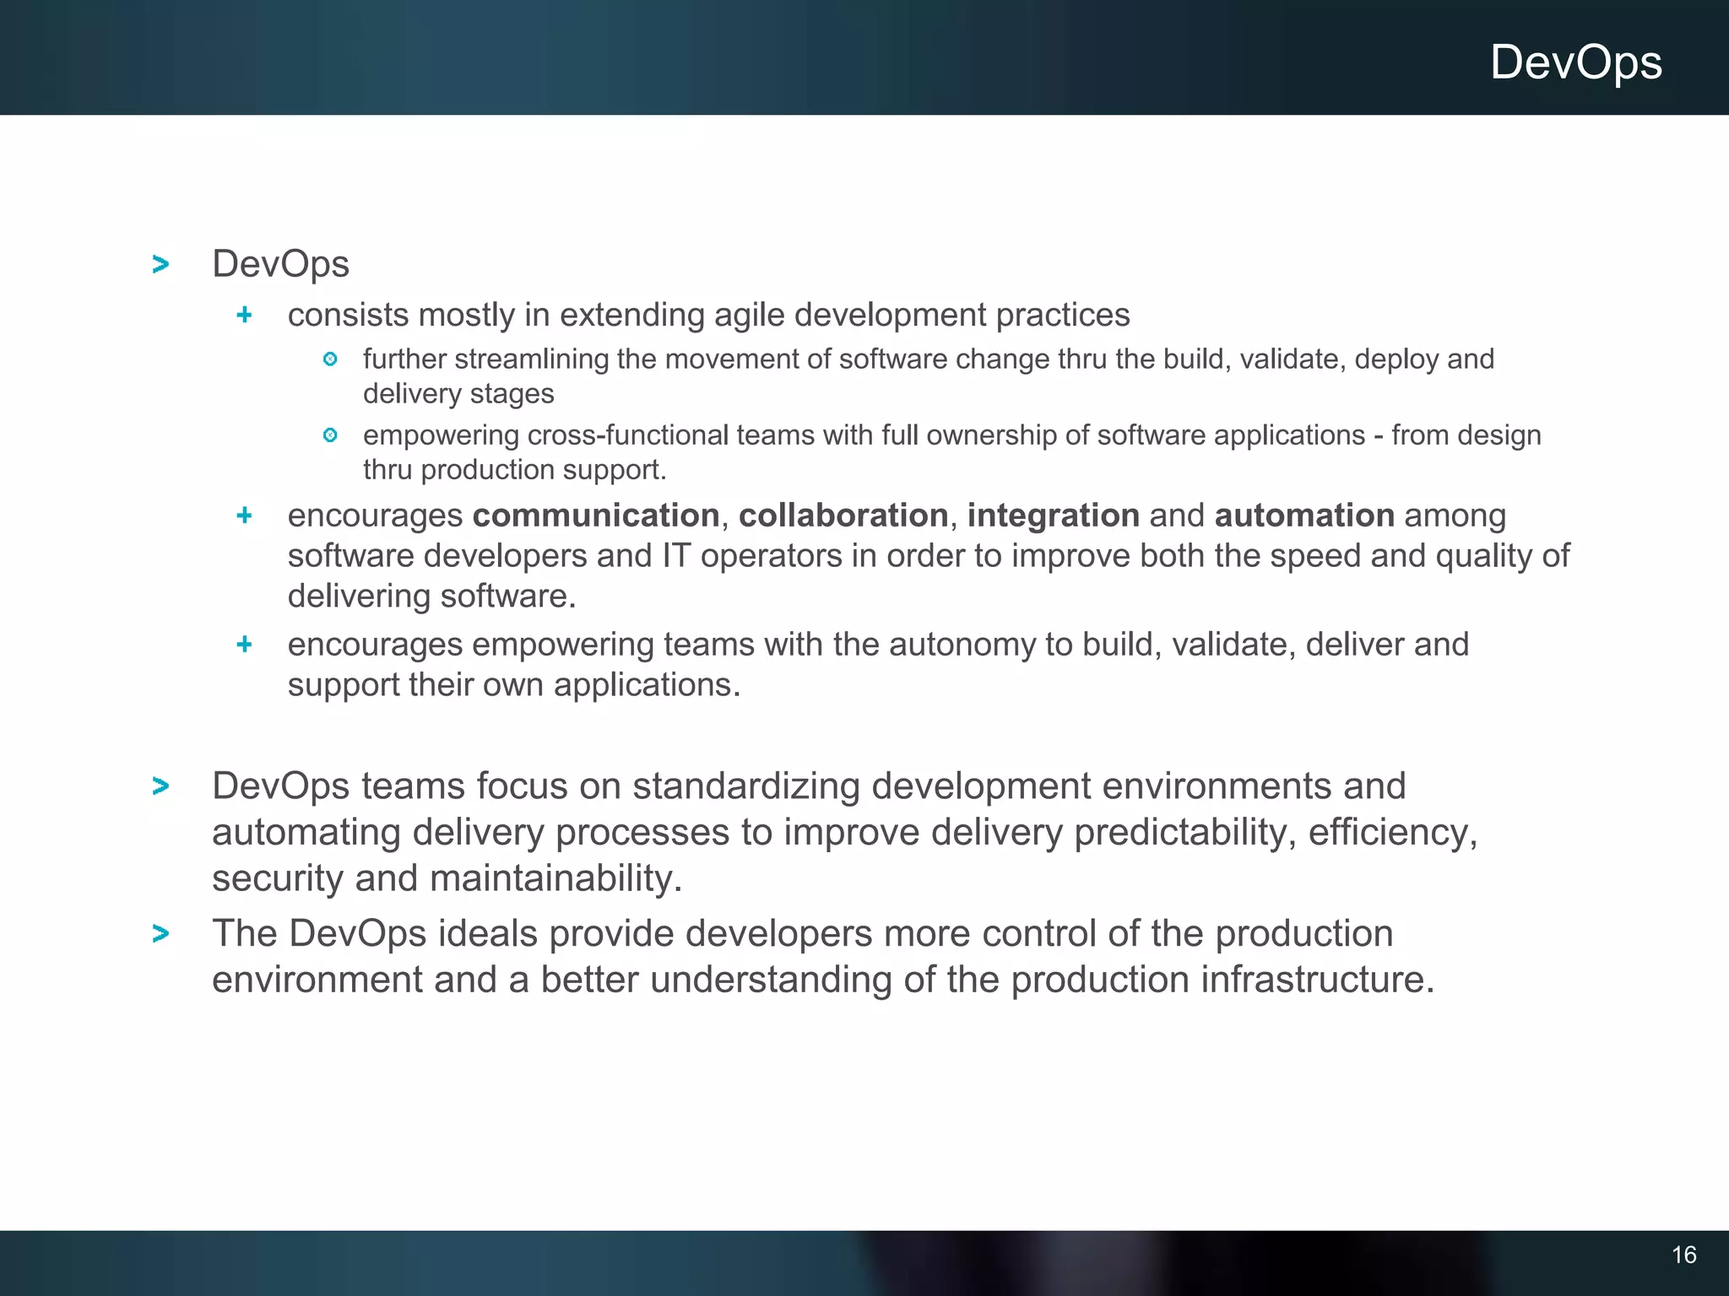This screenshot has width=1729, height=1296.
Task: Click 'thru production support.' line
Action: tap(515, 470)
